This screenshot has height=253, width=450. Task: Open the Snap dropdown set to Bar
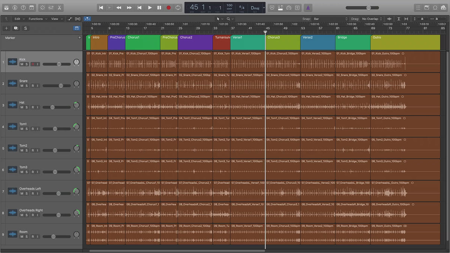click(x=331, y=19)
